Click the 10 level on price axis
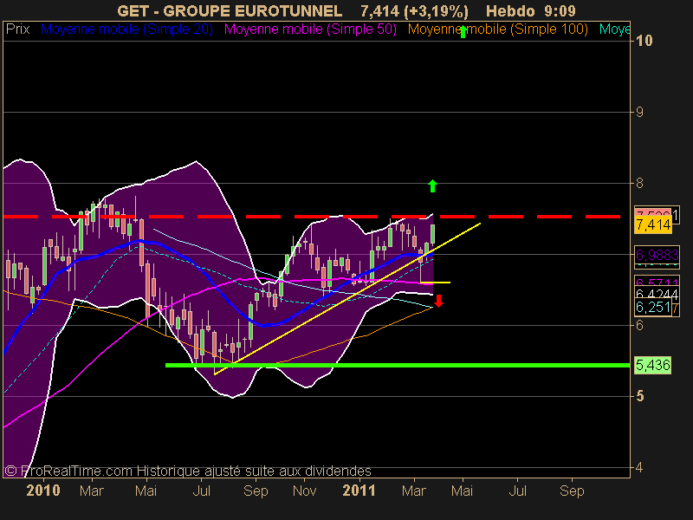Image resolution: width=693 pixels, height=520 pixels. pos(644,41)
